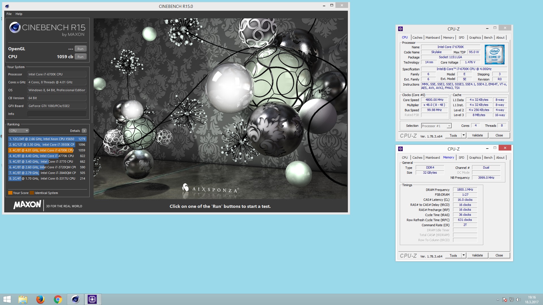Click the Intel Core i7 logo
543x305 pixels.
pyautogui.click(x=494, y=55)
